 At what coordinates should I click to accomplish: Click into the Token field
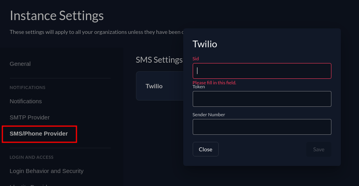coord(262,99)
